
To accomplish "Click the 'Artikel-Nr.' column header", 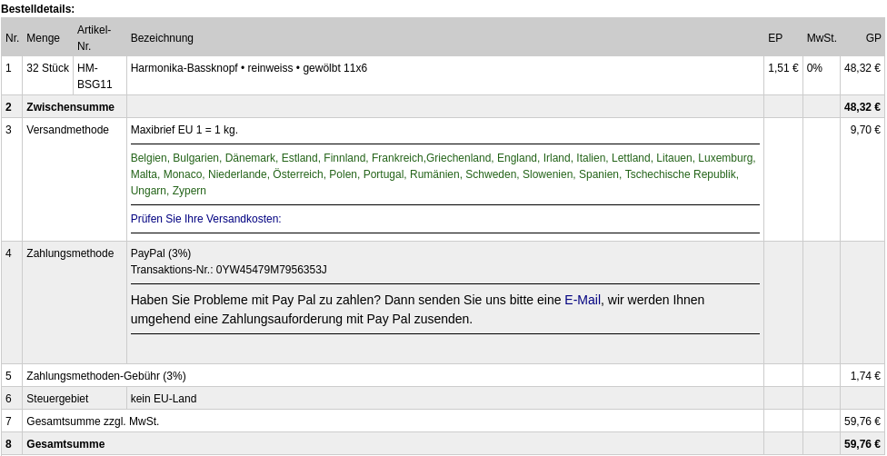I will 94,38.
